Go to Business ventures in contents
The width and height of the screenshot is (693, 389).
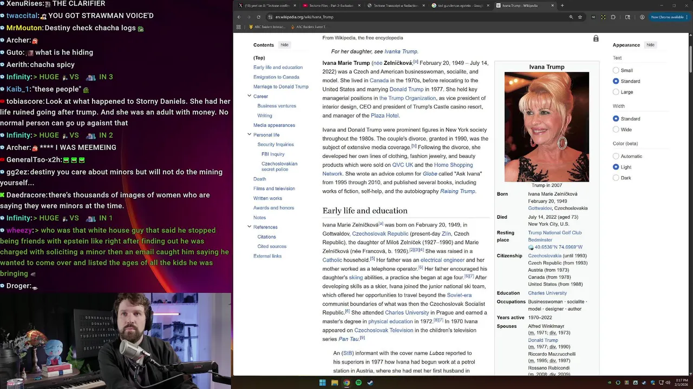pyautogui.click(x=277, y=106)
